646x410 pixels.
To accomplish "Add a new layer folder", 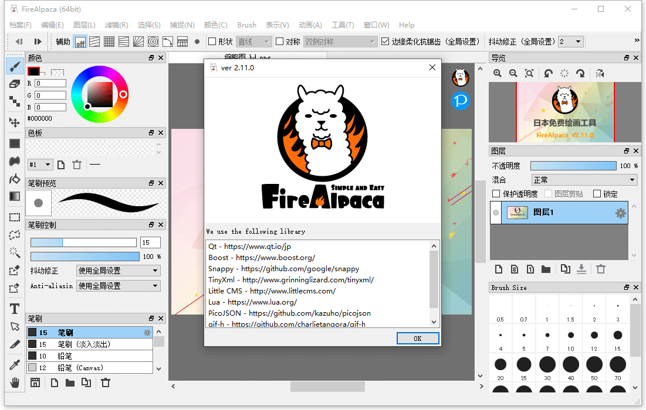I will pyautogui.click(x=546, y=269).
